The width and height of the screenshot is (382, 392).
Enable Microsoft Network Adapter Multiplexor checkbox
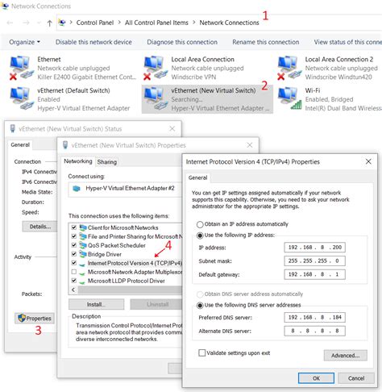click(74, 272)
